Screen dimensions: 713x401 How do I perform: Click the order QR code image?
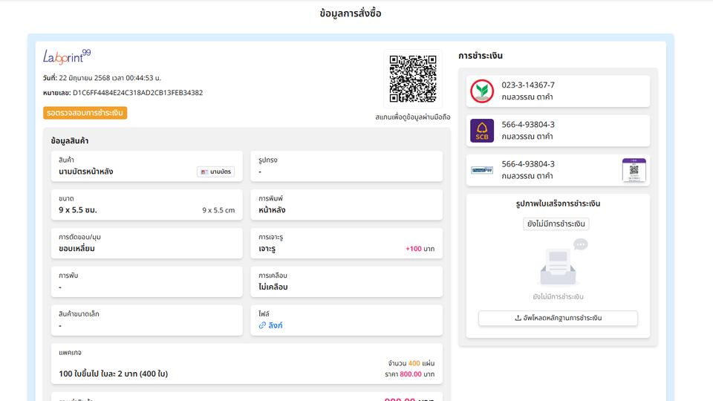click(x=413, y=79)
